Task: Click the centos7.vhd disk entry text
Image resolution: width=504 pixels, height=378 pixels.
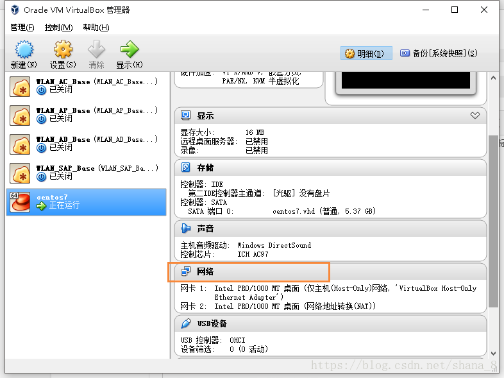Action: point(324,211)
